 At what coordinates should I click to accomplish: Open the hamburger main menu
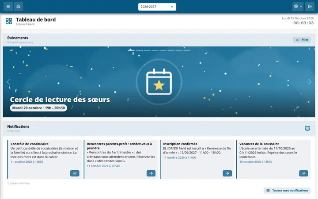click(8, 7)
